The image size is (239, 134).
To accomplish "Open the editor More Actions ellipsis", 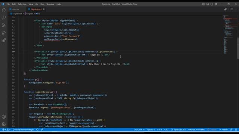I will 236,9.
